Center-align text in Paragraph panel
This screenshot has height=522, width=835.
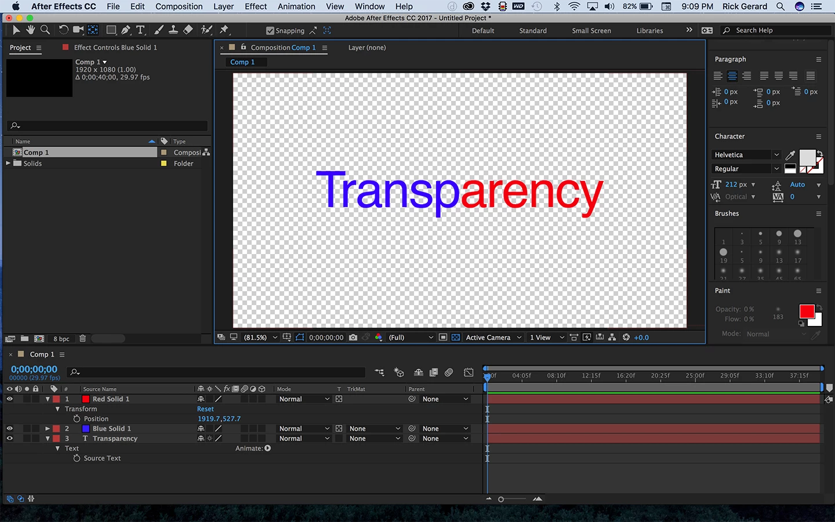[732, 76]
